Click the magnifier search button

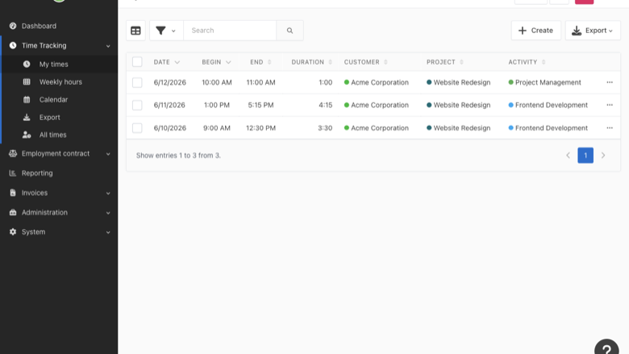pos(290,31)
